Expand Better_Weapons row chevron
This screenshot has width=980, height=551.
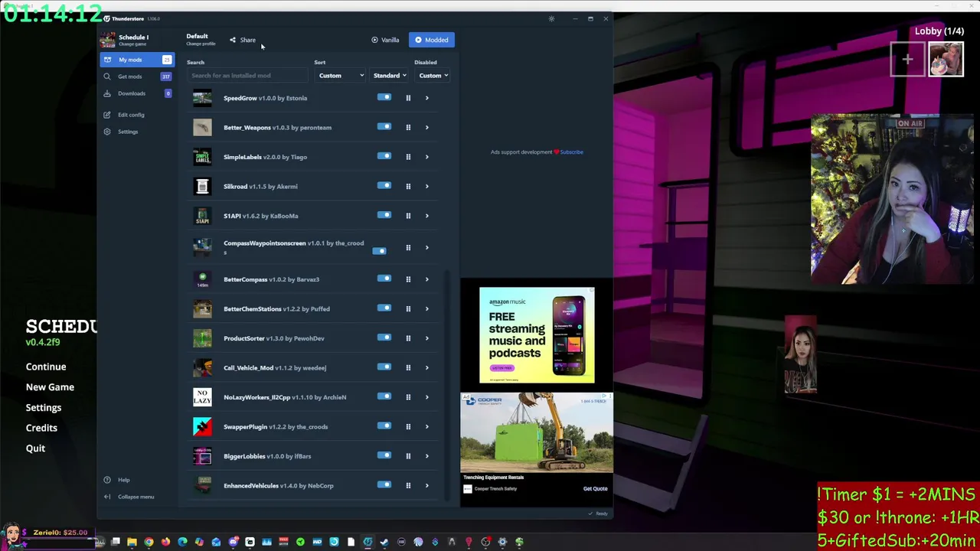426,128
